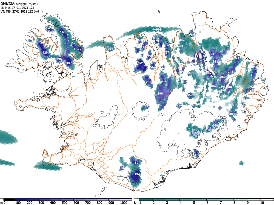Image resolution: width=274 pixels, height=205 pixels.
Task: Click the 'km' unit label in the legend
Action: 136,203
